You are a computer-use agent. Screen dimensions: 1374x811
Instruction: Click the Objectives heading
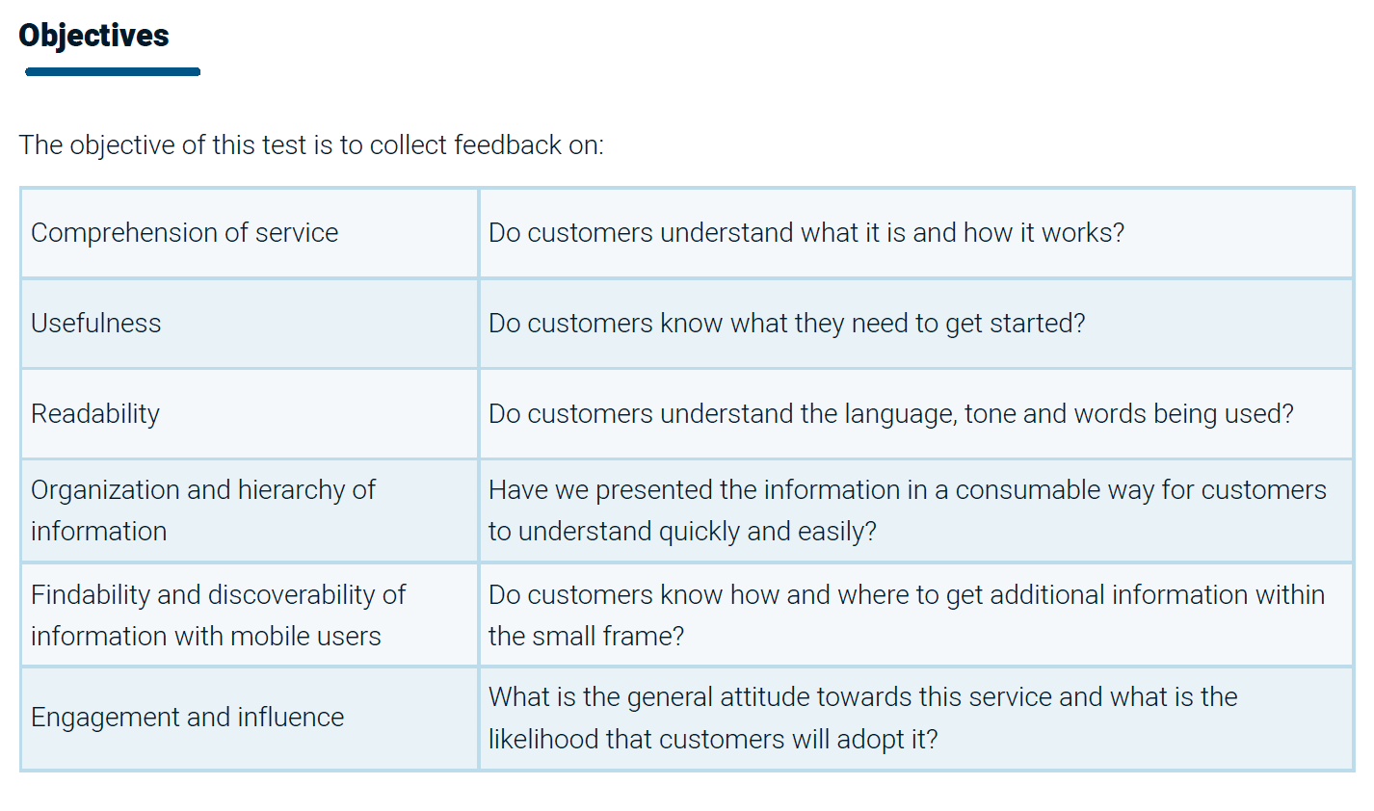click(x=93, y=36)
